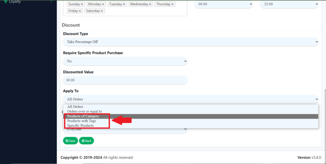The width and height of the screenshot is (326, 164).
Task: Remove the Tuesday day tag
Action: point(124,4)
